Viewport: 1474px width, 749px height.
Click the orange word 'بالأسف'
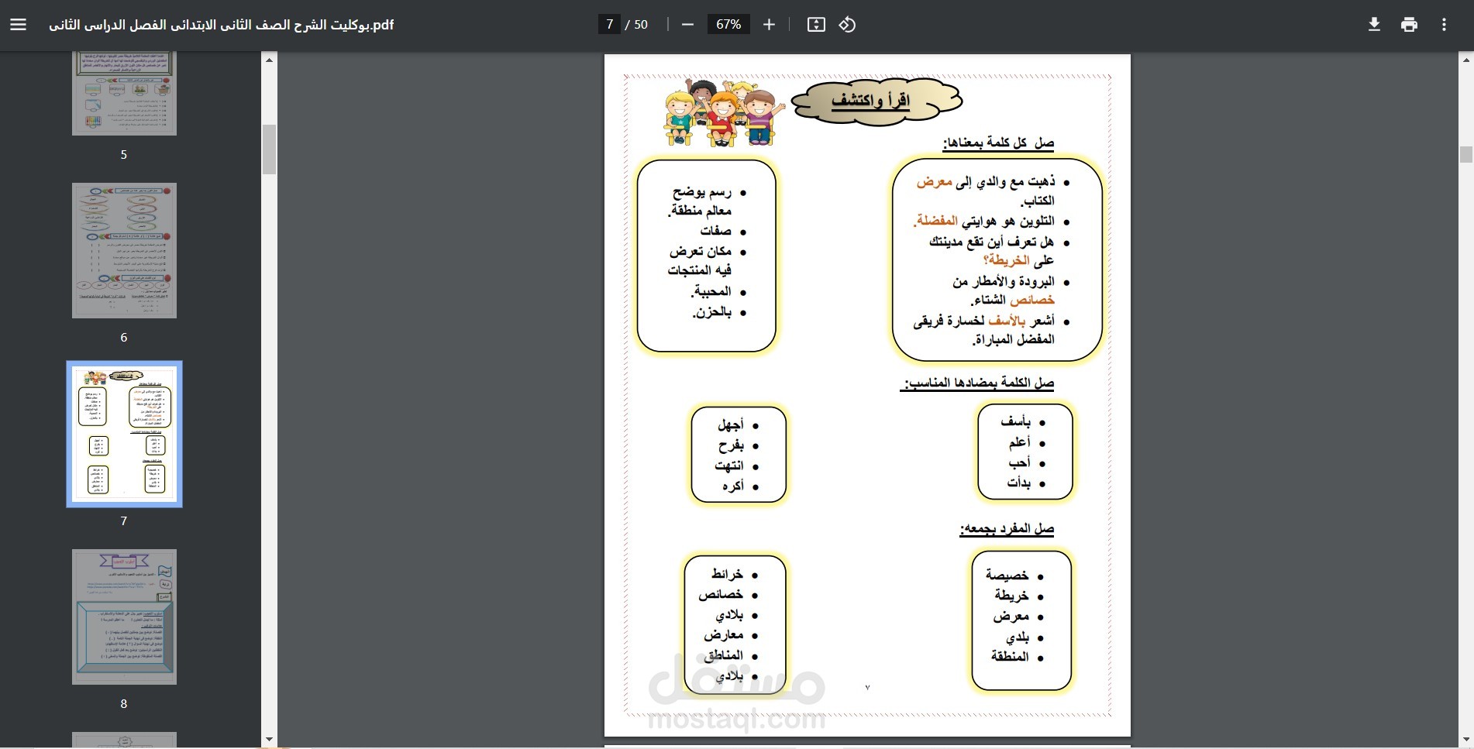pyautogui.click(x=1007, y=321)
